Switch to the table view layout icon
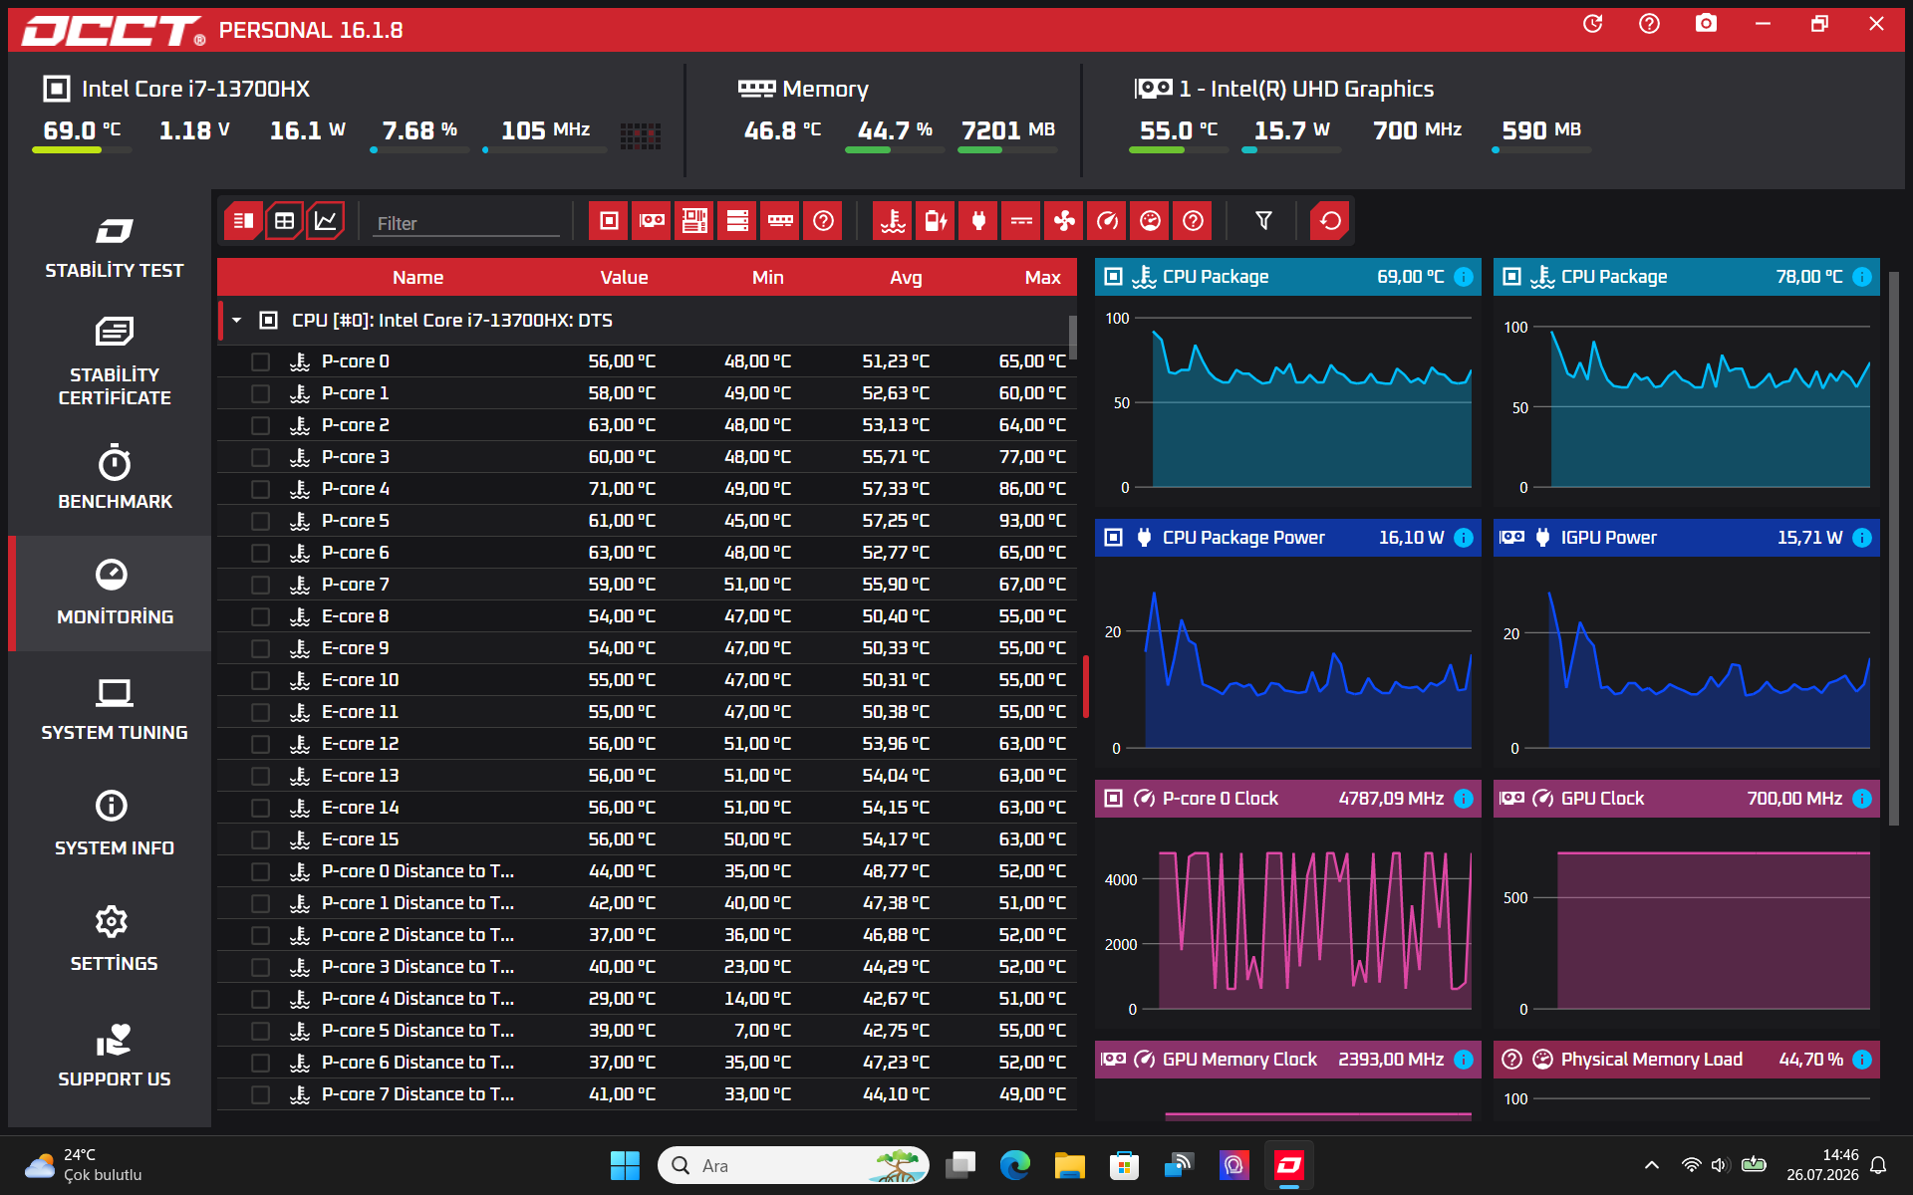Viewport: 1913px width, 1195px height. [285, 221]
